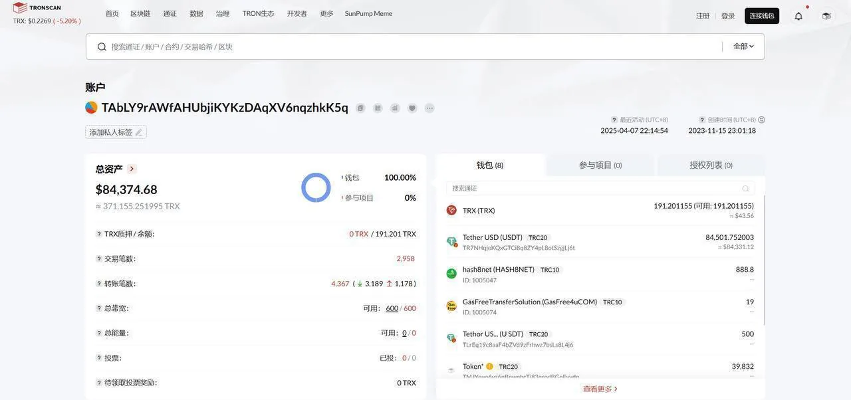
Task: Click the Tether USD (USDT) token logo
Action: coord(451,241)
